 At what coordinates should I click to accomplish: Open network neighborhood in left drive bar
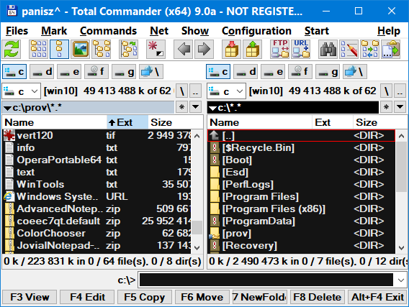151,72
